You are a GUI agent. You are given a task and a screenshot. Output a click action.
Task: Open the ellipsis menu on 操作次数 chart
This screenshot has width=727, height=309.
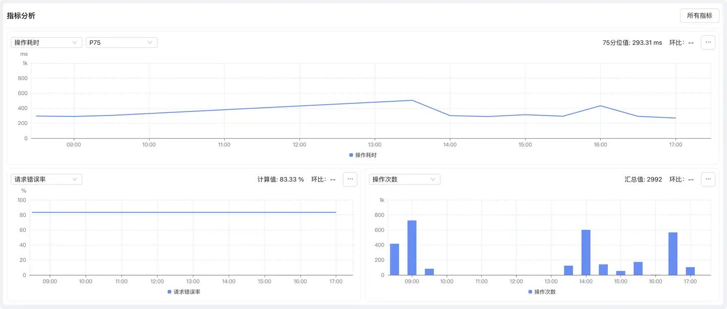tap(708, 179)
